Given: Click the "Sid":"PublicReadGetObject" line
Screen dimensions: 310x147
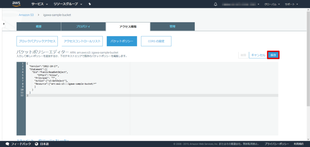Looking at the screenshot, I should (x=50, y=72).
